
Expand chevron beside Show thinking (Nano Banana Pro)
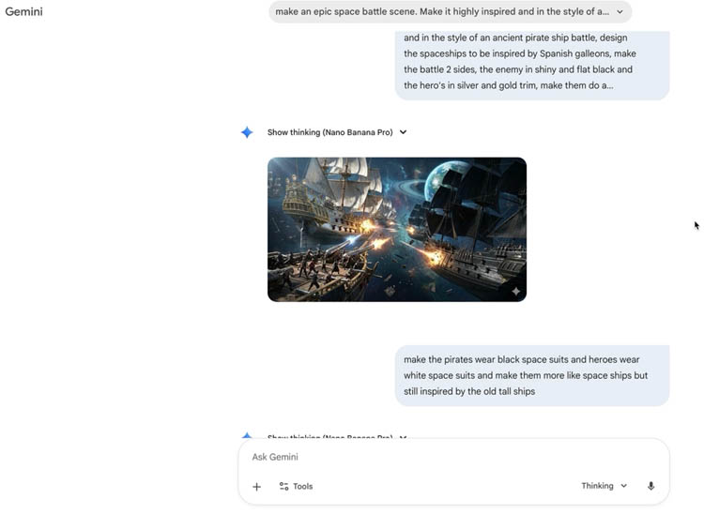pos(403,132)
